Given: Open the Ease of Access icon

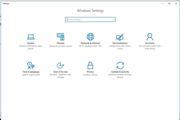Looking at the screenshot, I should point(60,65).
